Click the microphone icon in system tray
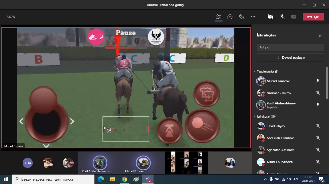Image resolution: width=329 pixels, height=184 pixels. click(x=271, y=179)
